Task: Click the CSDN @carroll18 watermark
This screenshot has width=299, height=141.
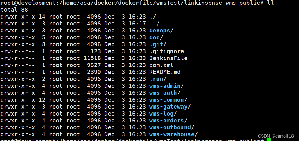Action: coord(276,136)
